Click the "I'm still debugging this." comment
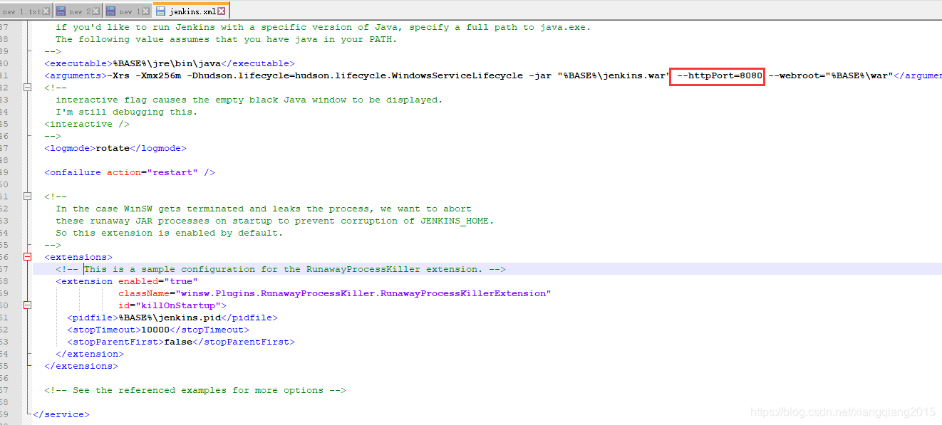This screenshot has height=425, width=942. pyautogui.click(x=127, y=112)
